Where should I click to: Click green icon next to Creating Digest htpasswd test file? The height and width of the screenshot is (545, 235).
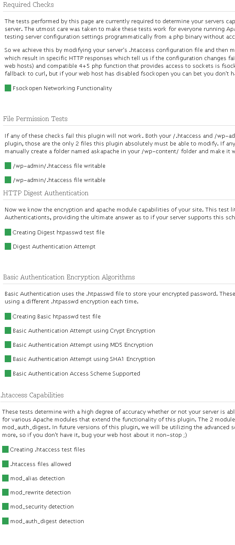coord(8,232)
